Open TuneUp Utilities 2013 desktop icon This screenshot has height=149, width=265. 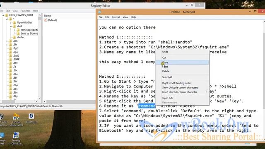coord(16,116)
